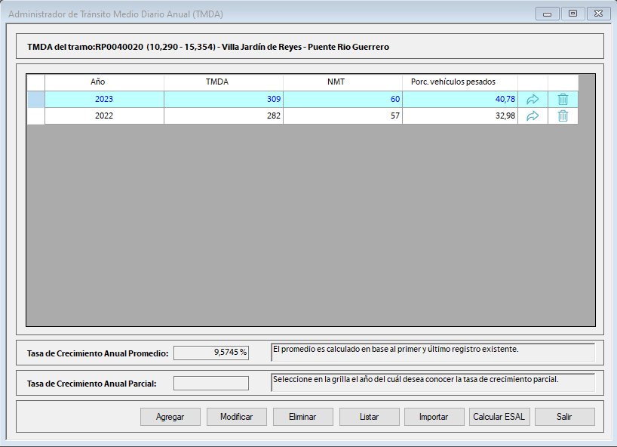617x447 pixels.
Task: Exit with the Salir button
Action: point(564,417)
